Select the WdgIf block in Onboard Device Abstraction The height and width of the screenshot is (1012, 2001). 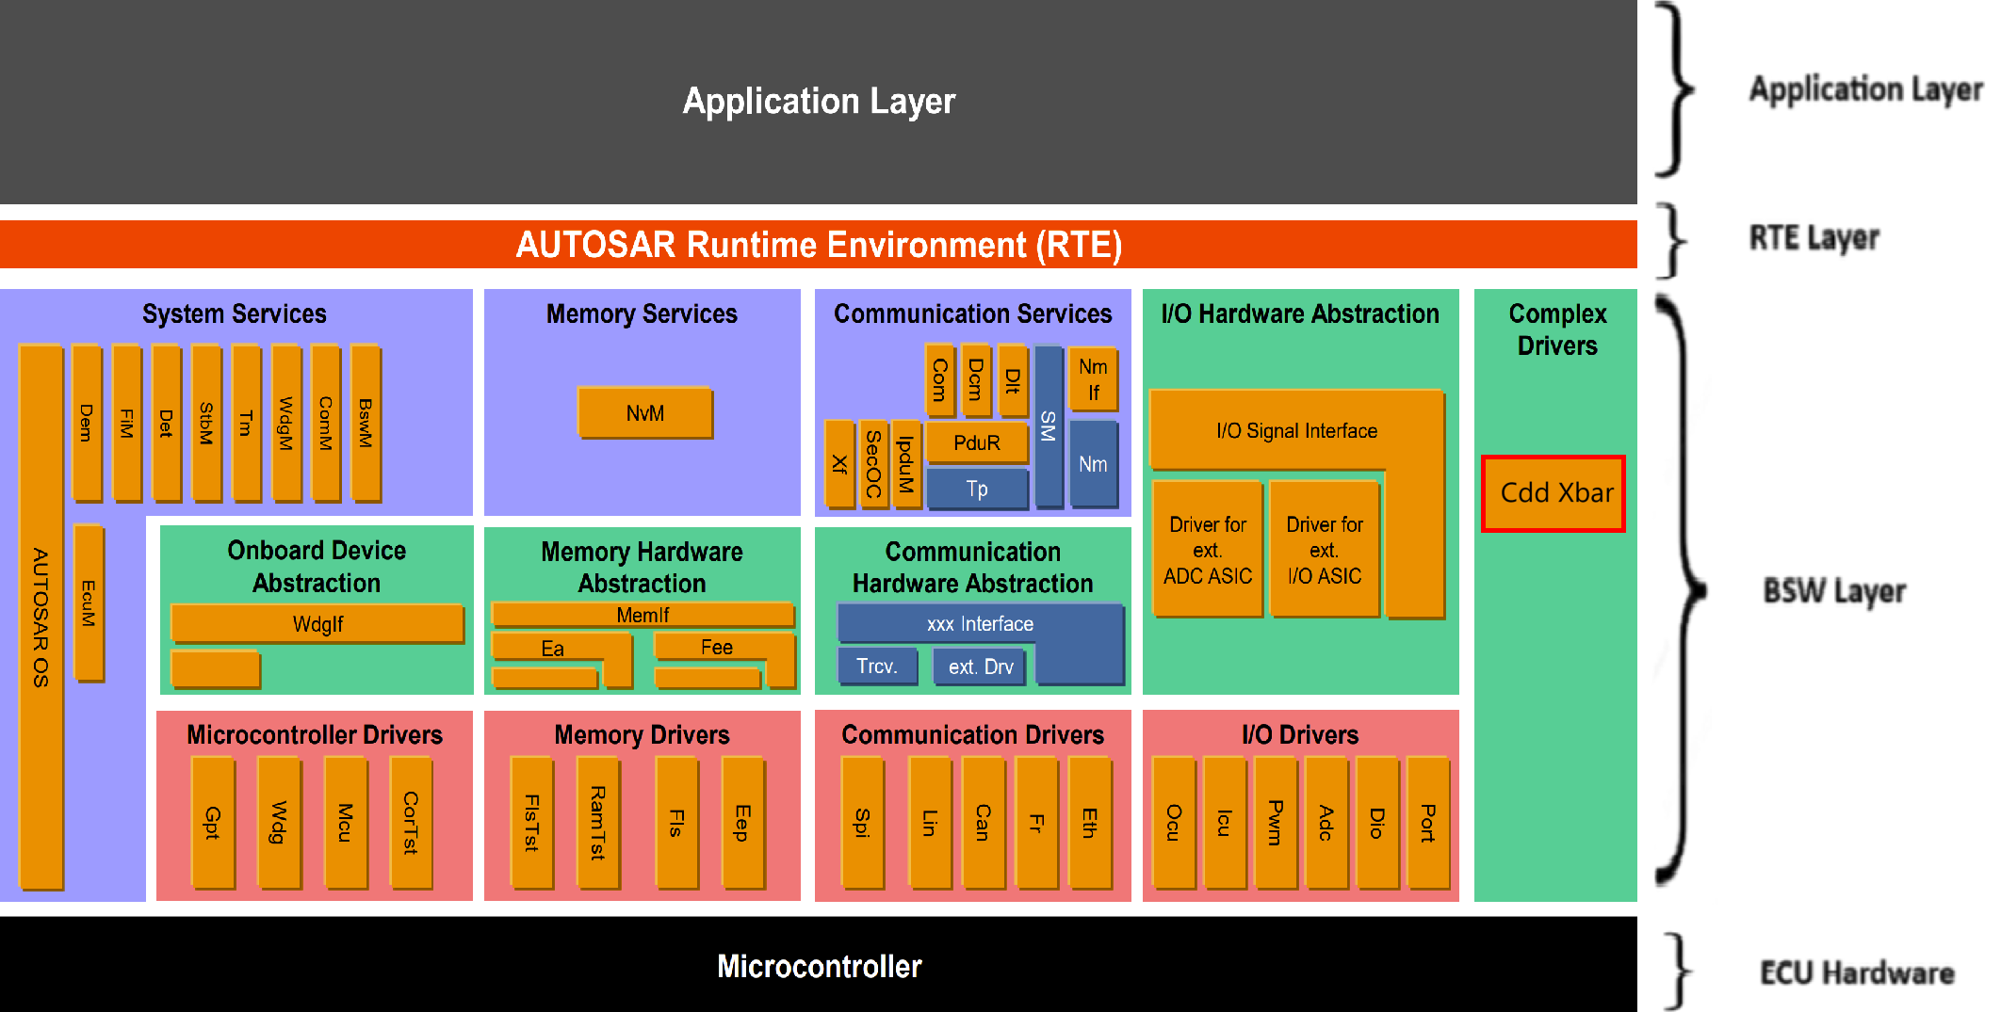(x=317, y=624)
